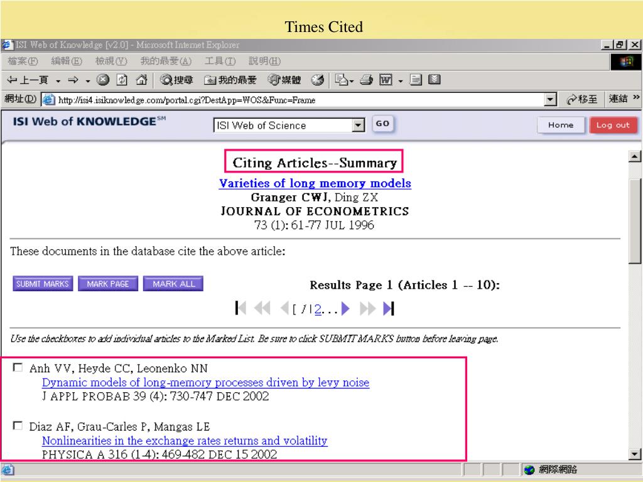Open the 搜尋 (Search) toolbar button
The height and width of the screenshot is (482, 643).
tap(176, 80)
